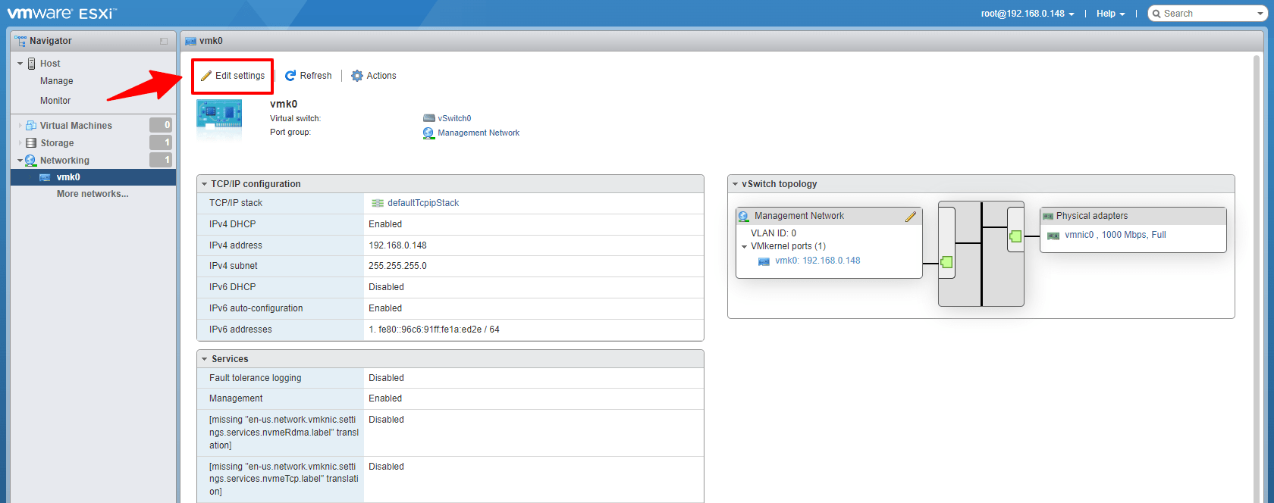The image size is (1274, 503).
Task: Open the root@192.168.0.148 user dropdown
Action: tap(1028, 14)
